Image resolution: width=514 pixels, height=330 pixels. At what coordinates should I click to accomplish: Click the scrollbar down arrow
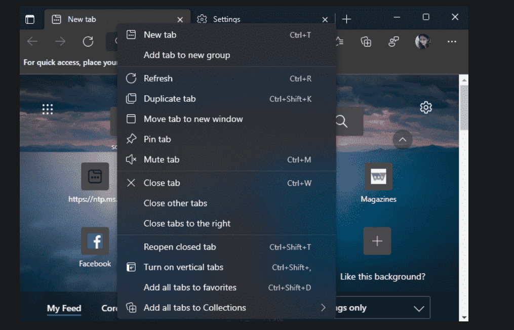pos(464,317)
